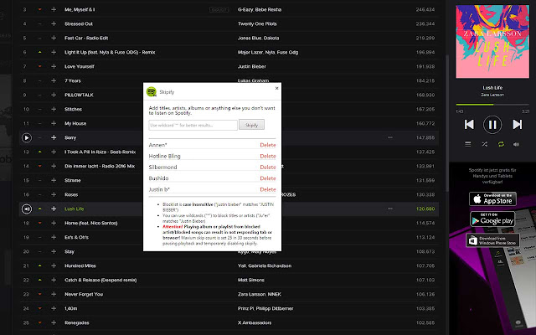Add Hundred Miles to library
Image resolution: width=536 pixels, height=335 pixels.
pyautogui.click(x=54, y=265)
